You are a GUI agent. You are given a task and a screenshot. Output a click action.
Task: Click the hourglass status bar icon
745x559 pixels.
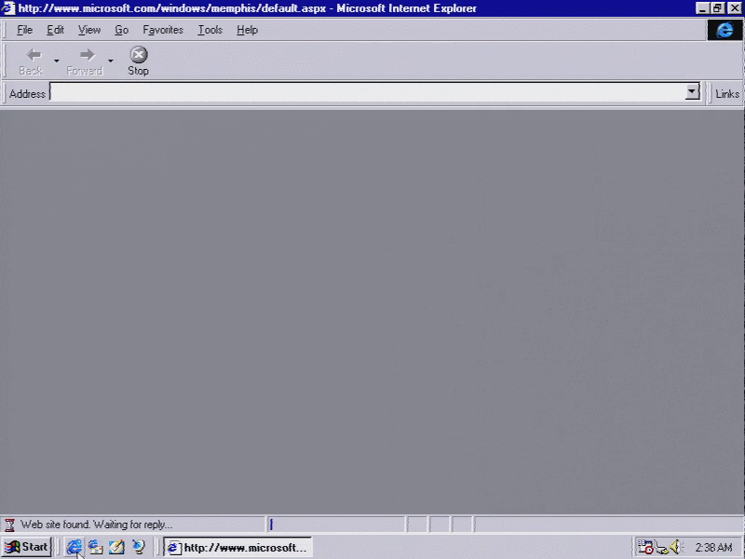pos(9,525)
